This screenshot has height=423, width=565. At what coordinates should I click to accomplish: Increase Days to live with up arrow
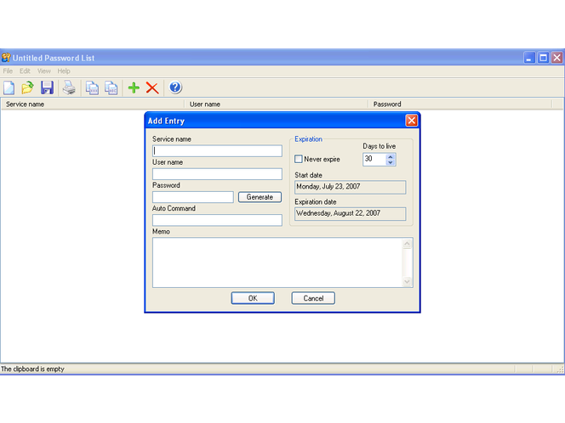(391, 156)
